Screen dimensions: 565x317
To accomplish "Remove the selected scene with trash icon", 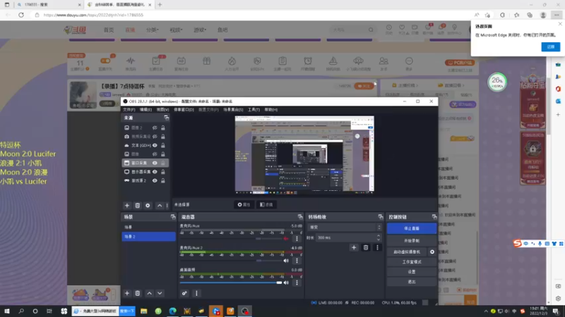I will pyautogui.click(x=137, y=293).
